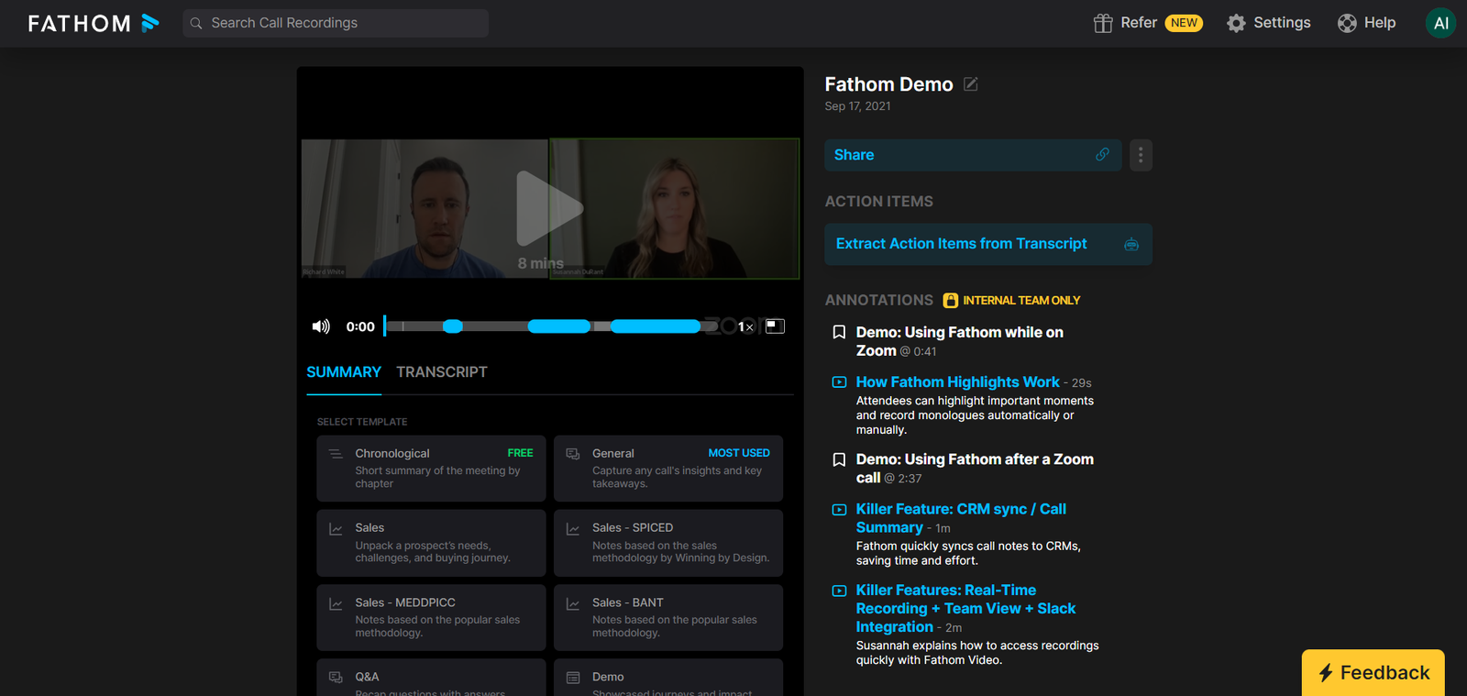Select the Summary tab

pos(344,372)
